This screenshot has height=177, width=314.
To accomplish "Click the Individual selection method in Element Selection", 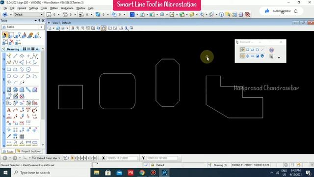I will coord(242,50).
